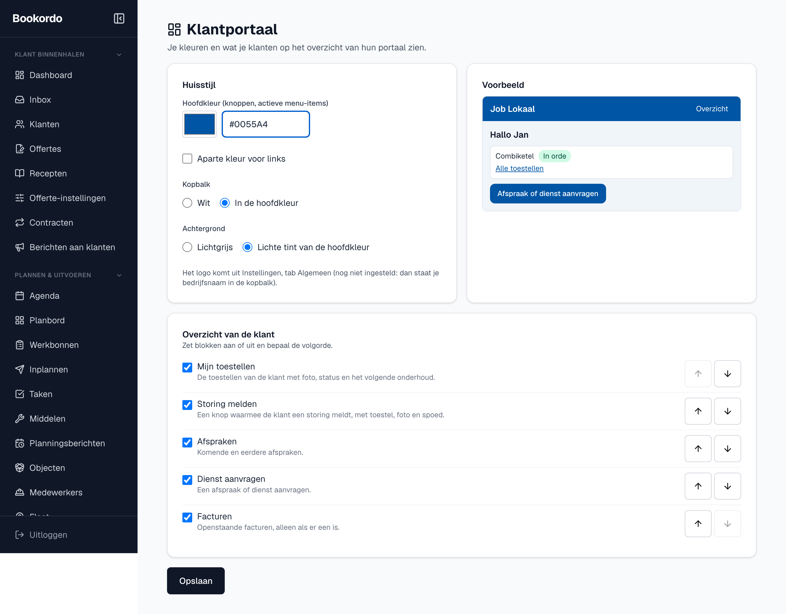Click the Werkbonnen clipboard icon
786x614 pixels.
[x=19, y=345]
